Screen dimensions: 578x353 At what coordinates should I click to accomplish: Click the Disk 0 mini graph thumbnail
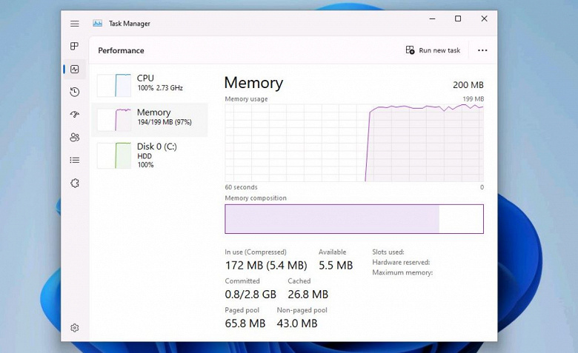(114, 155)
